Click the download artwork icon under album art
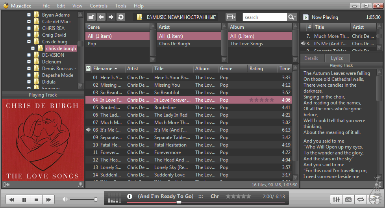 point(80,184)
